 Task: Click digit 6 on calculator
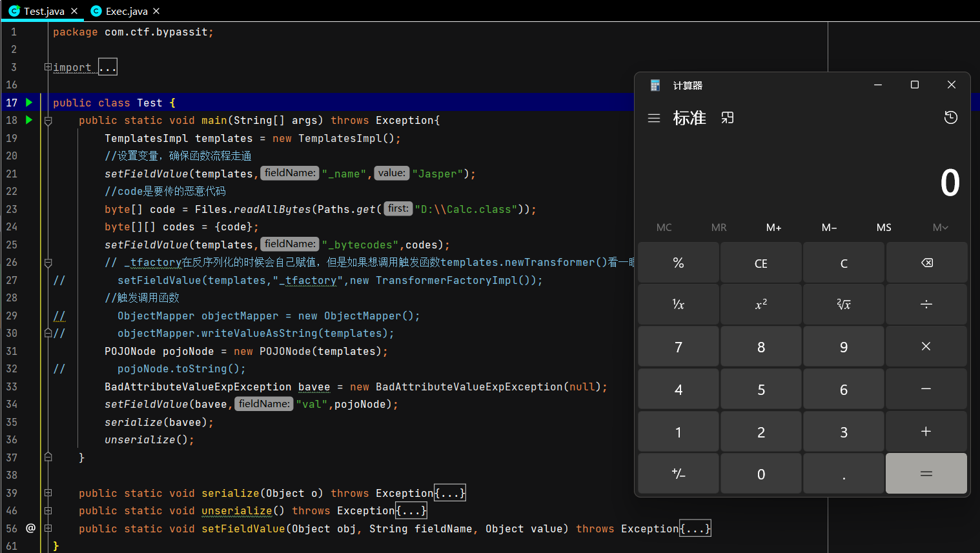844,389
